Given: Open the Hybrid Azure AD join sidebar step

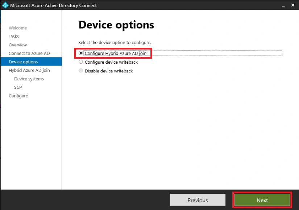Looking at the screenshot, I should 29,70.
